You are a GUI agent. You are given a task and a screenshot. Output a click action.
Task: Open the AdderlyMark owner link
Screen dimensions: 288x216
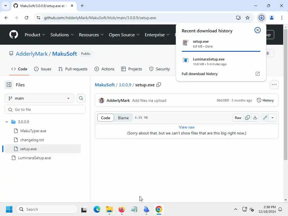point(31,54)
